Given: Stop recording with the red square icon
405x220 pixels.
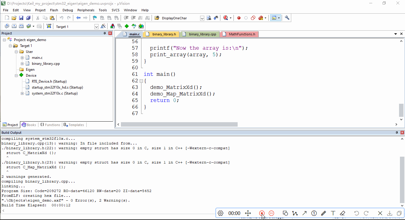Looking at the screenshot, I should pos(262,213).
